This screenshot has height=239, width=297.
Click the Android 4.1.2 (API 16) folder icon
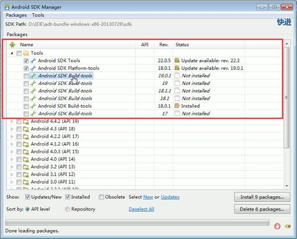(x=26, y=144)
